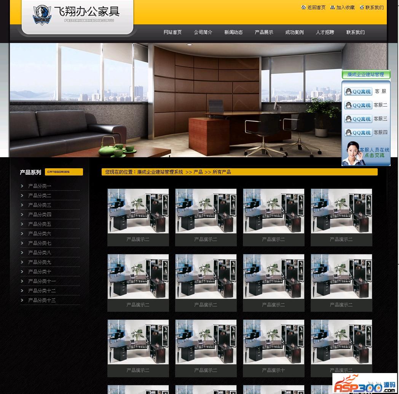Select category 产品分类十三
The image size is (399, 394).
(x=42, y=300)
